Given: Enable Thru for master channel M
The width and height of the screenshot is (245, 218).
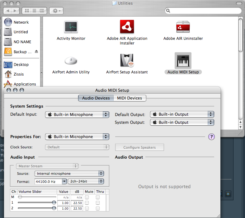Looking at the screenshot, I should point(98,197).
